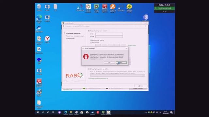This screenshot has height=117, width=209.
Task: Switch to Crystal Security taskbar icon
Action: tap(103, 112)
